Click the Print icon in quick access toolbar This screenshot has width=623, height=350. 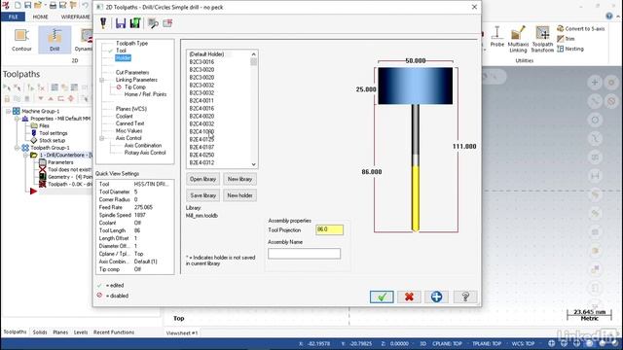point(53,5)
